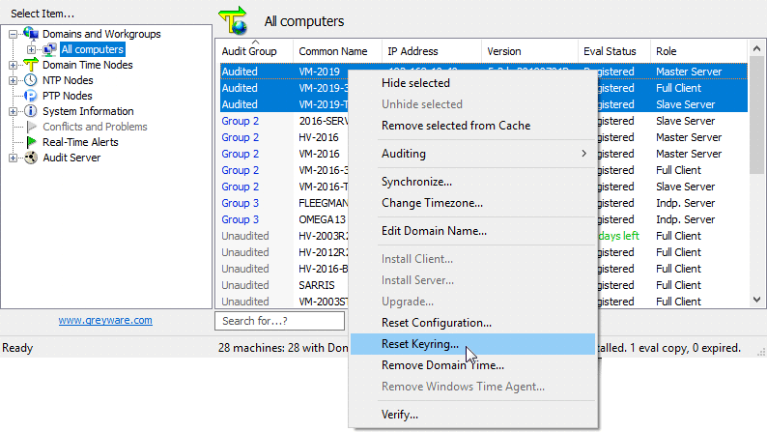Click the PTP Nodes icon

click(x=31, y=96)
